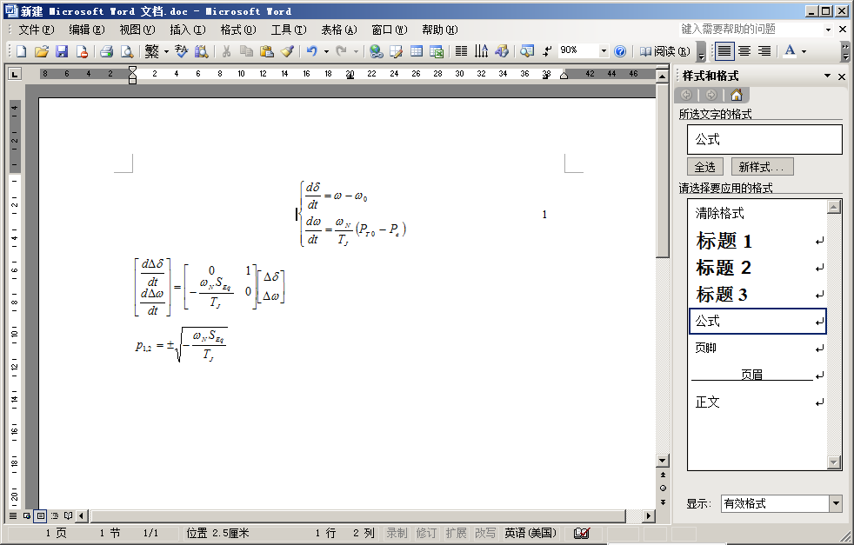Open the help question box dropdown

pos(828,30)
